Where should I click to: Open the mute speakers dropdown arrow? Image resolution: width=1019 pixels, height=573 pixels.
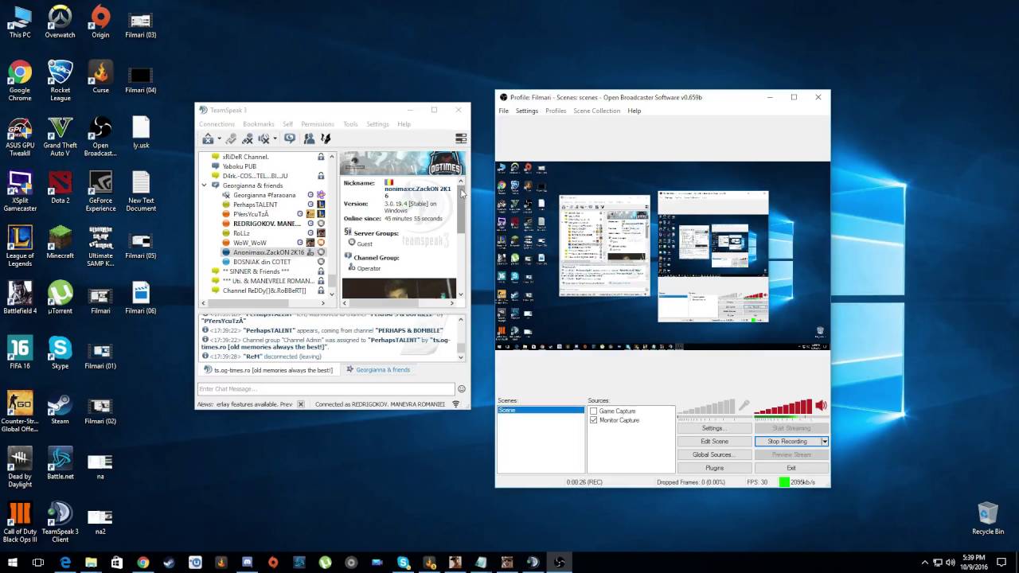pyautogui.click(x=275, y=139)
